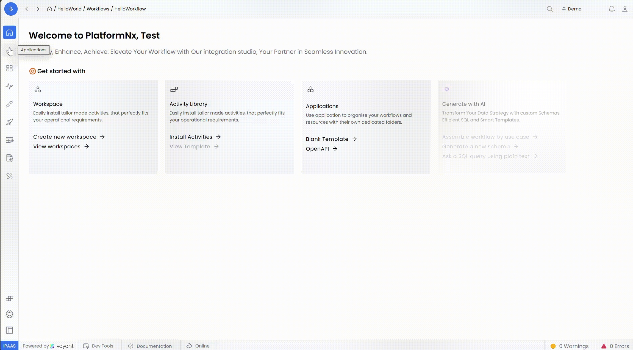Open the user profile menu
Image resolution: width=633 pixels, height=350 pixels.
624,9
